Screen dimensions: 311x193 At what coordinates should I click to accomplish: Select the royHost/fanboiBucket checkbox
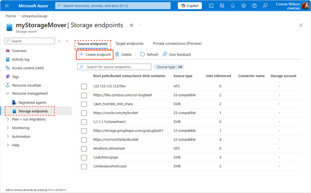[x=84, y=140]
